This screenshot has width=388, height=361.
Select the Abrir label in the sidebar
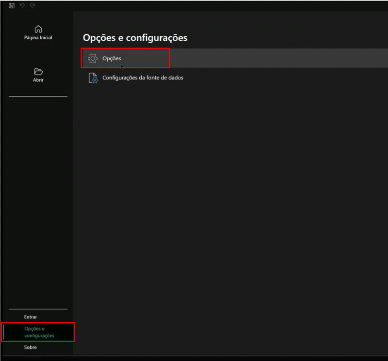(x=38, y=80)
